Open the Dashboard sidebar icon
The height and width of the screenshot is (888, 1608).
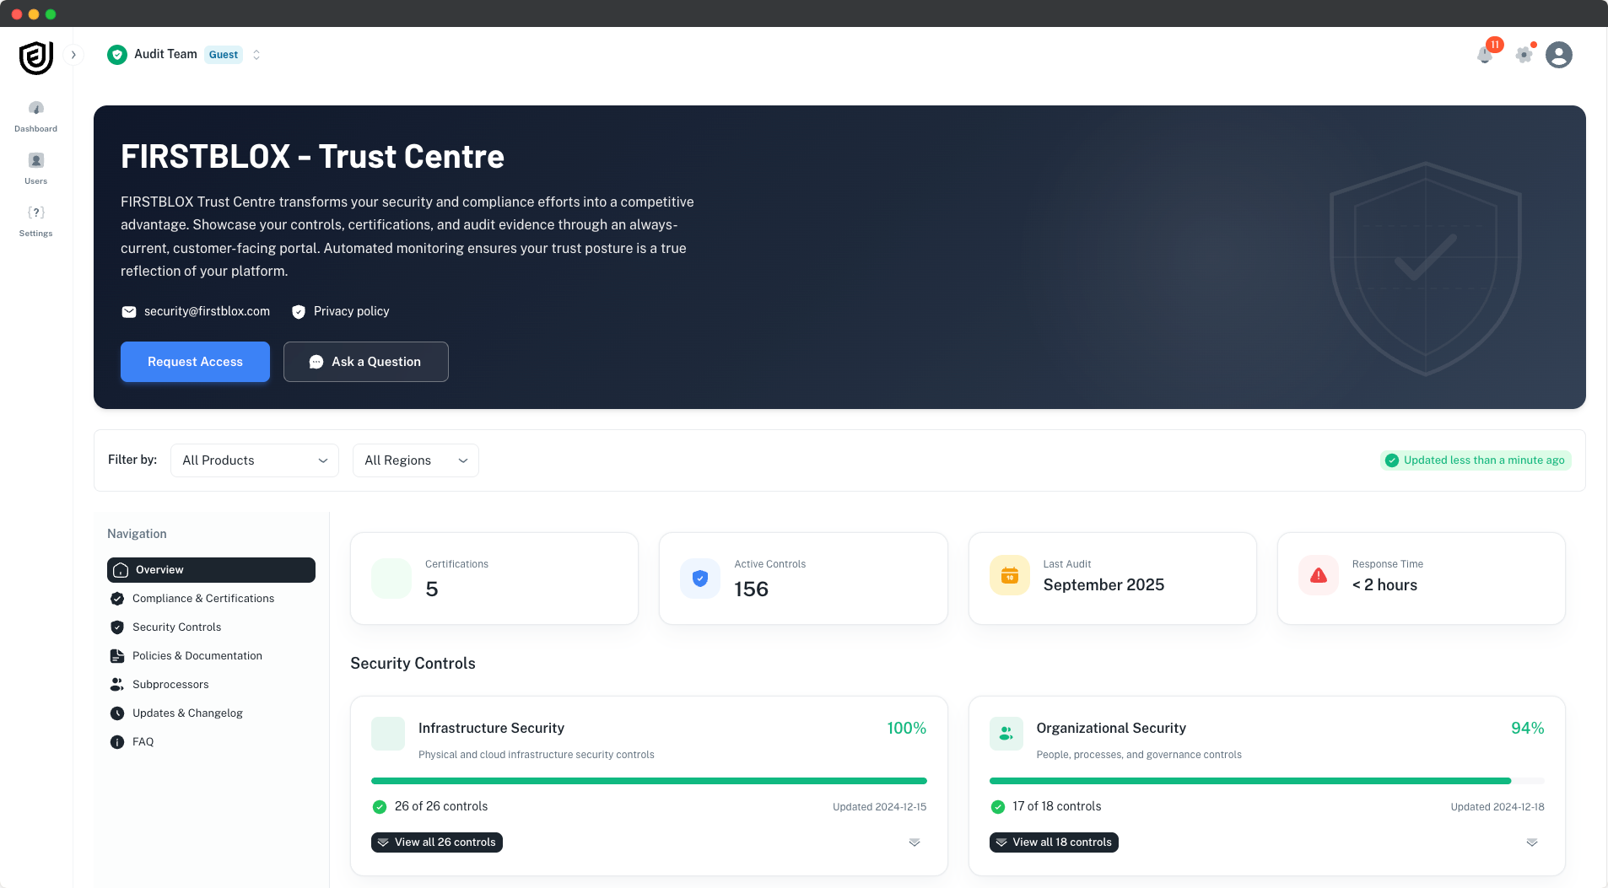[35, 116]
